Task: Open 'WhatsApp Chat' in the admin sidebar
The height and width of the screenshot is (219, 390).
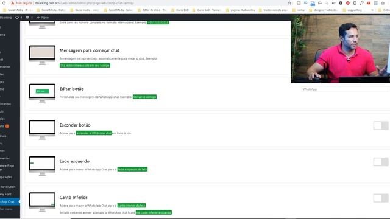Action: [9, 201]
